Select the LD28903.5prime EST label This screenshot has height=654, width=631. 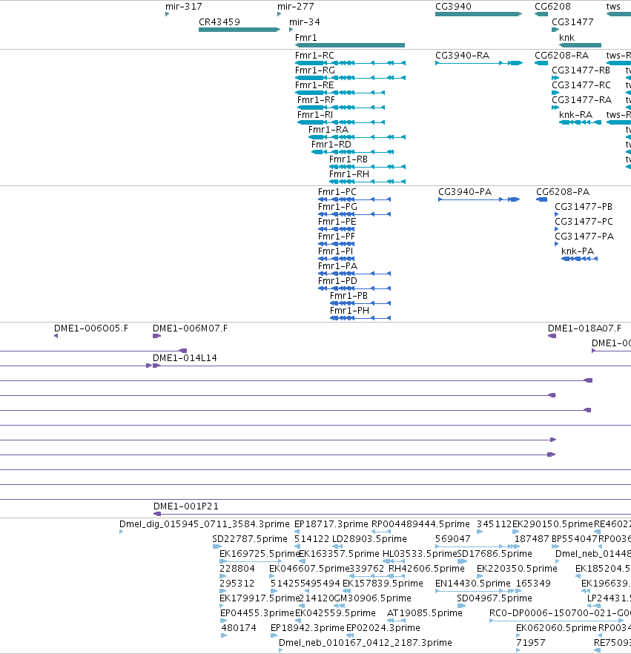tap(369, 539)
